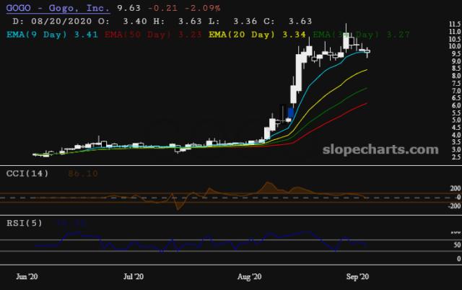
Task: Click the low price readout 3.36
Action: pos(245,21)
